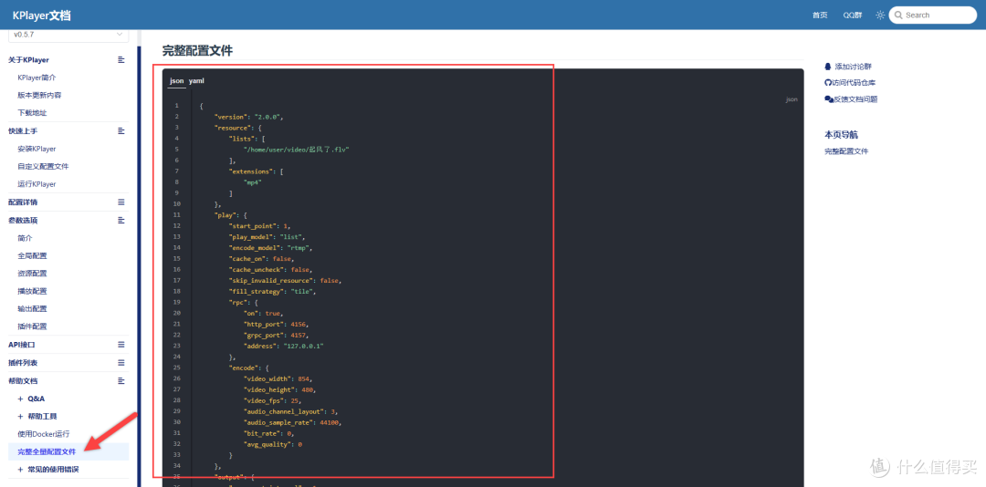The width and height of the screenshot is (986, 487).
Task: Jump to 完整配置文件 in page navigation
Action: click(x=846, y=151)
